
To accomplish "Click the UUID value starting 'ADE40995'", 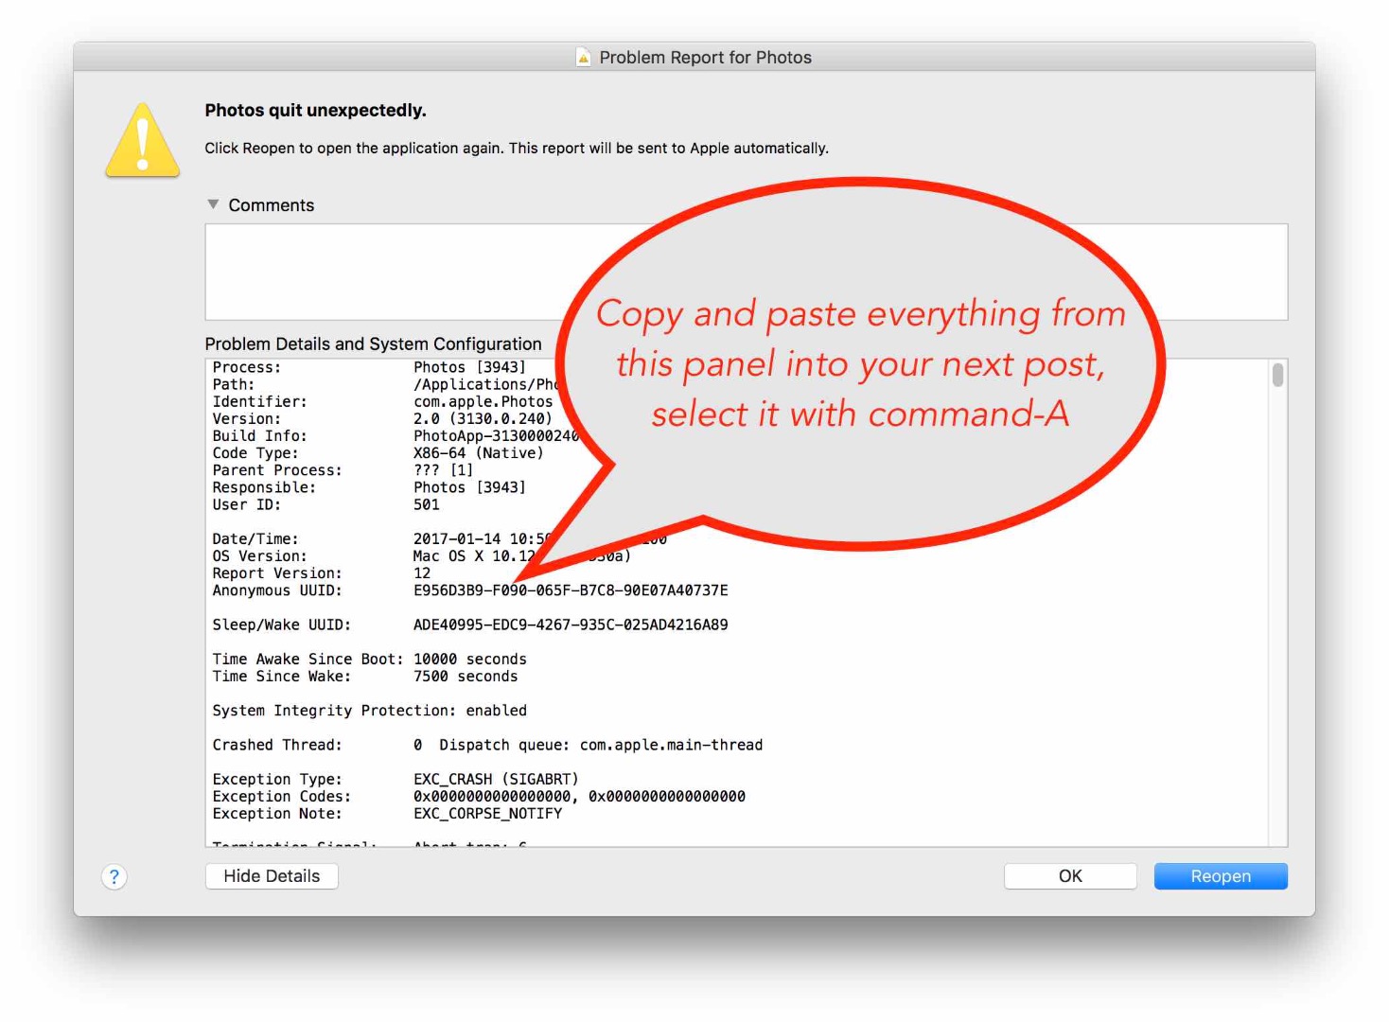I will [x=571, y=625].
